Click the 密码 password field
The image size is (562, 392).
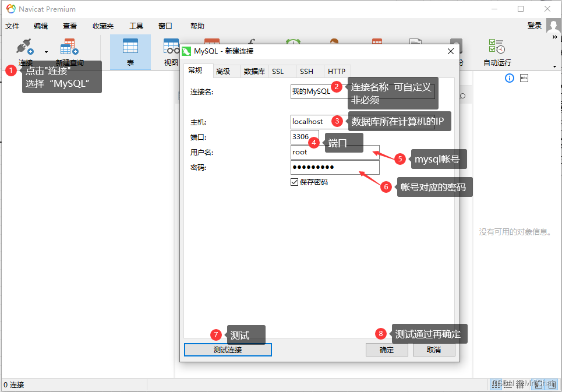[335, 167]
